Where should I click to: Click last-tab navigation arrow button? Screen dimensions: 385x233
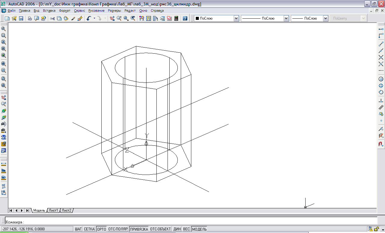pos(27,210)
